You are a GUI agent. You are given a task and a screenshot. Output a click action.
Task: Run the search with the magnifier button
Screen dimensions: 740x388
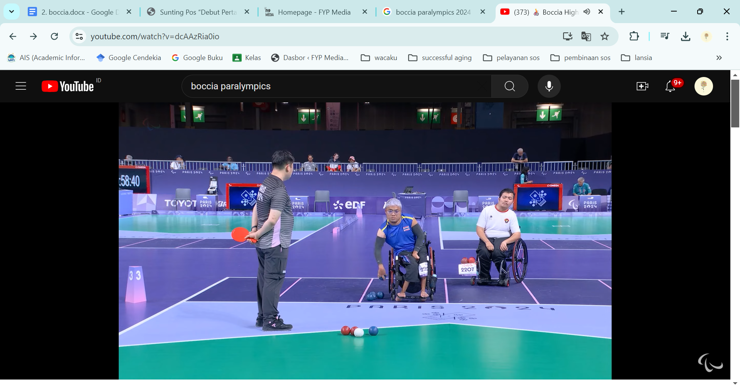[x=510, y=86]
